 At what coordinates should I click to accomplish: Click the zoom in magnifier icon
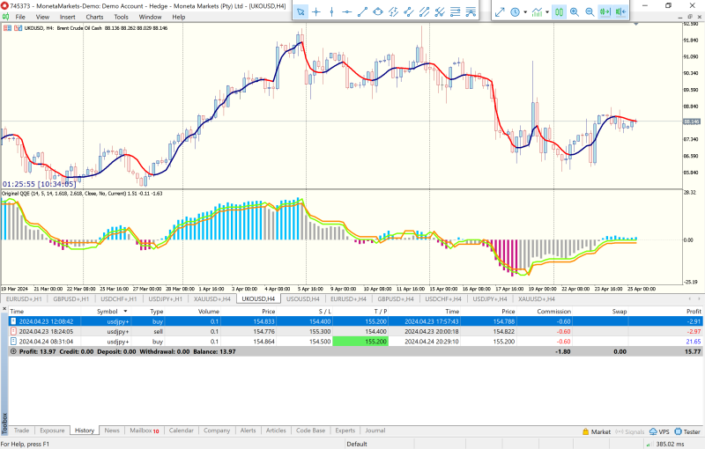click(x=575, y=11)
